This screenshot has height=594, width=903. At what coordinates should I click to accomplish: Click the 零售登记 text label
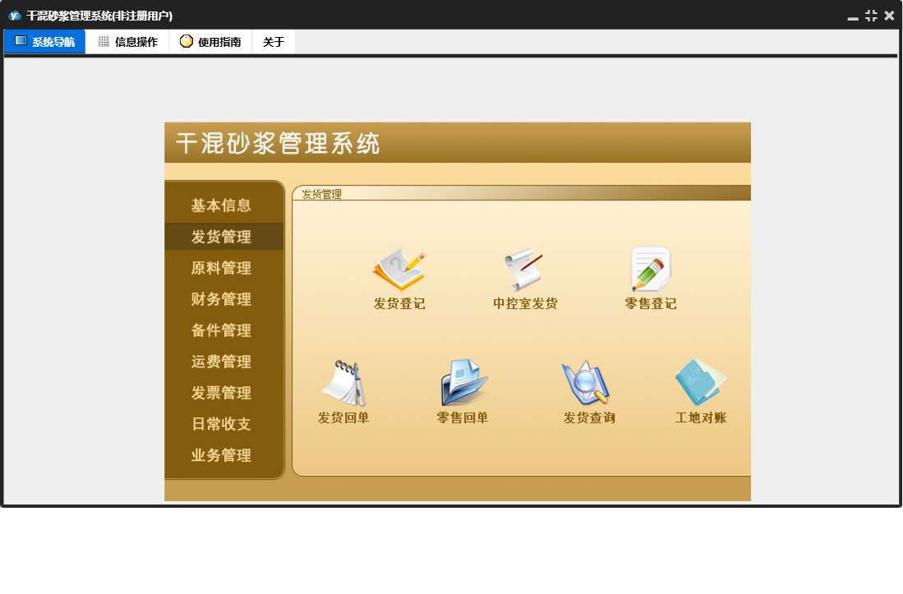(x=651, y=303)
